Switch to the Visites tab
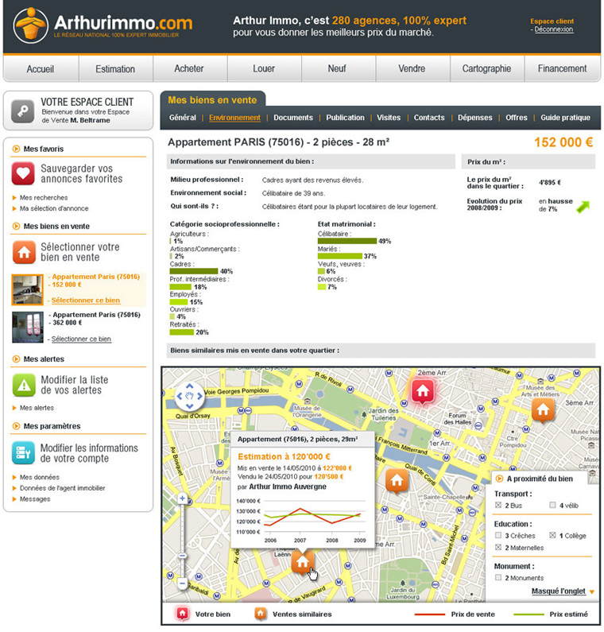Image resolution: width=604 pixels, height=632 pixels. (x=389, y=118)
